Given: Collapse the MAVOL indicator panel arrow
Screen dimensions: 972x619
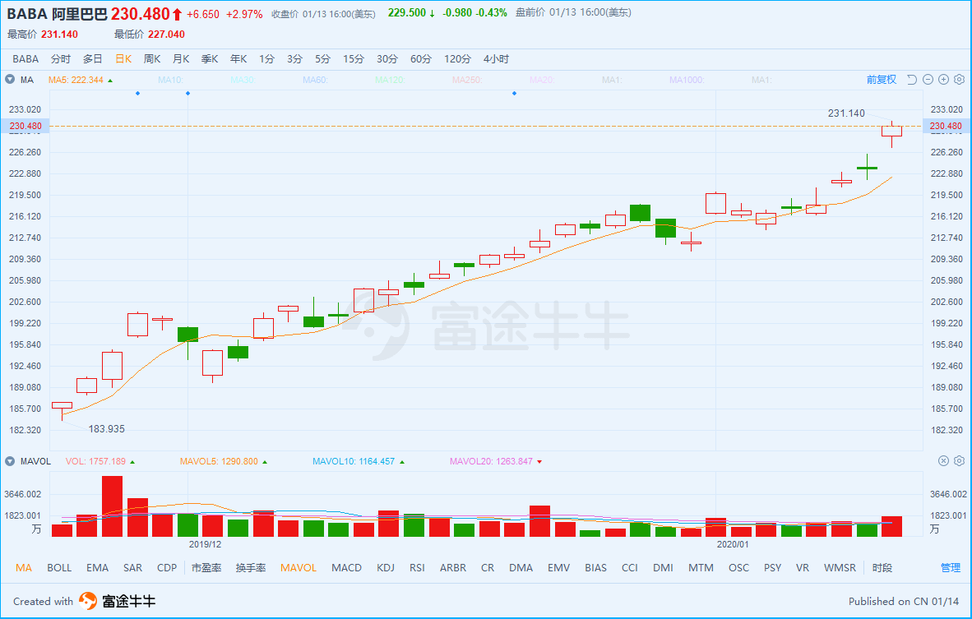Looking at the screenshot, I should click(10, 461).
